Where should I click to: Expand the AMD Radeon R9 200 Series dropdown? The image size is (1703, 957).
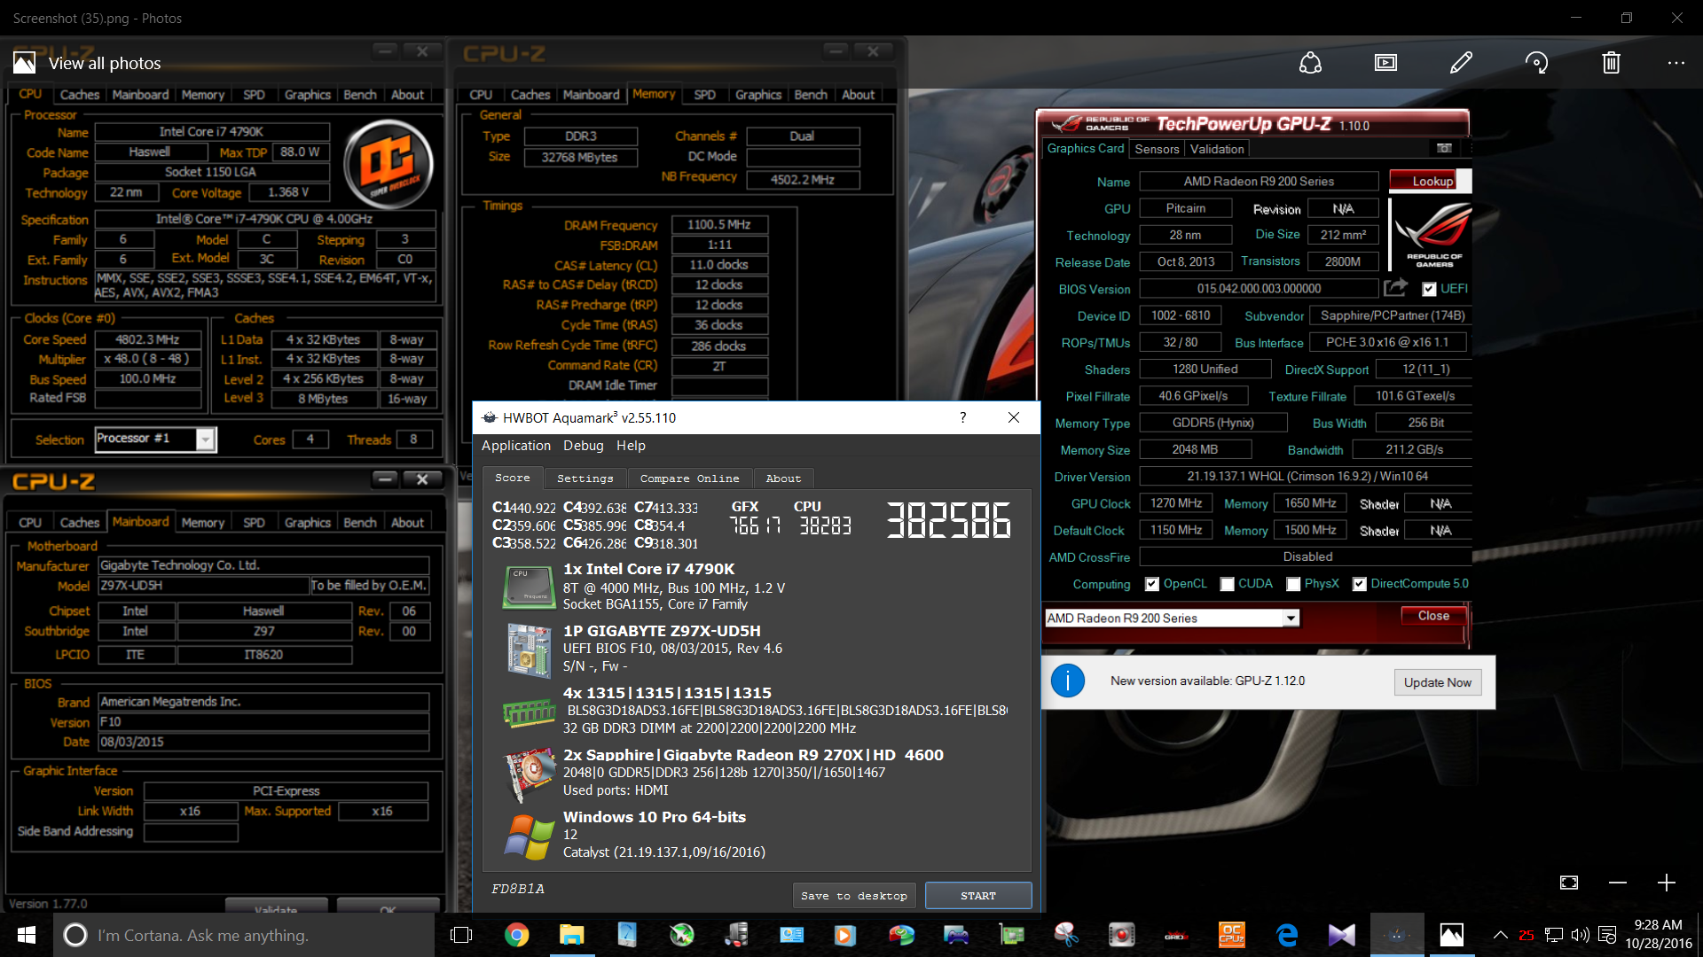(x=1291, y=618)
